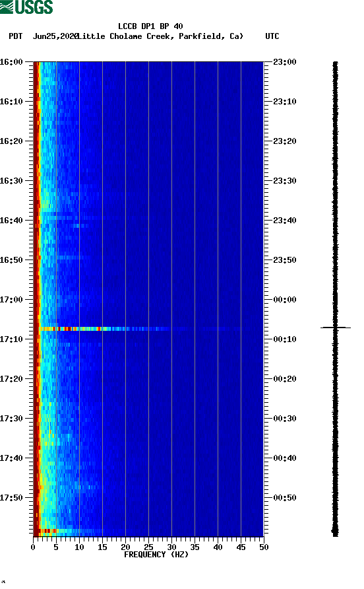Click the '16:50' PDT time label

click(x=11, y=260)
